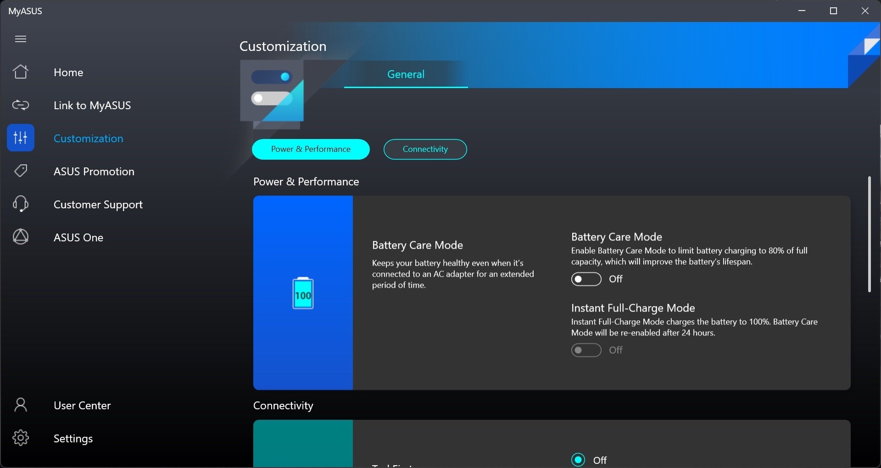Select Customization in the sidebar

pyautogui.click(x=89, y=139)
